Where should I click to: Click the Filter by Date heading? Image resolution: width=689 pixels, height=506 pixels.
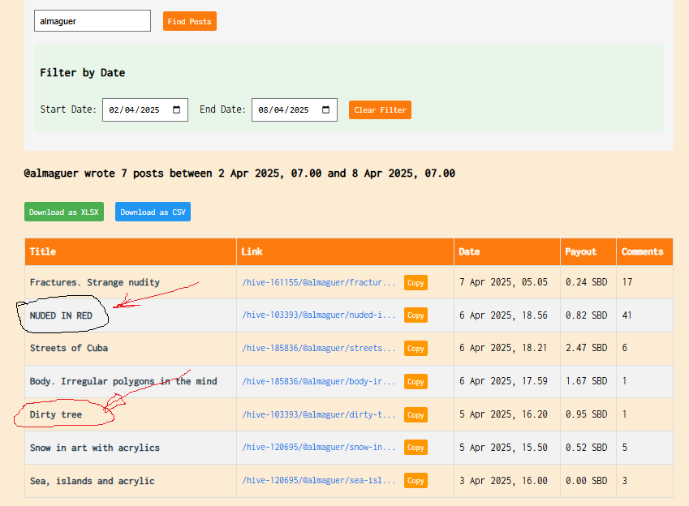pyautogui.click(x=83, y=73)
